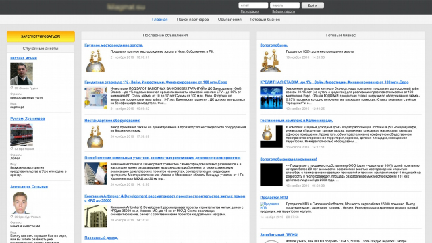
Task: Click the photo of вахтанг ильин
Action: click(x=22, y=74)
